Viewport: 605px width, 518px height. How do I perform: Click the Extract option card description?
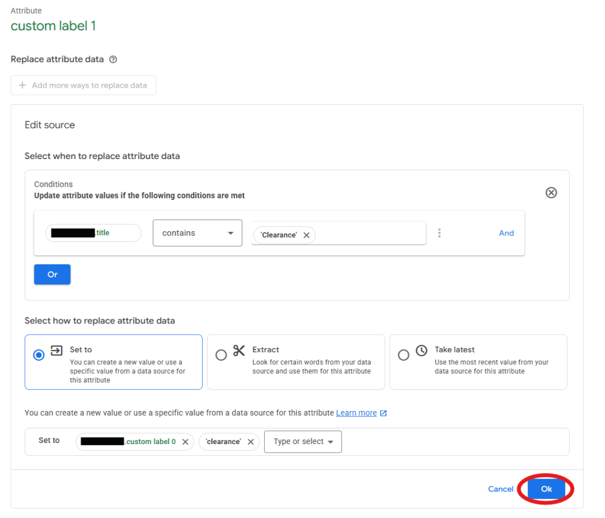click(x=311, y=367)
